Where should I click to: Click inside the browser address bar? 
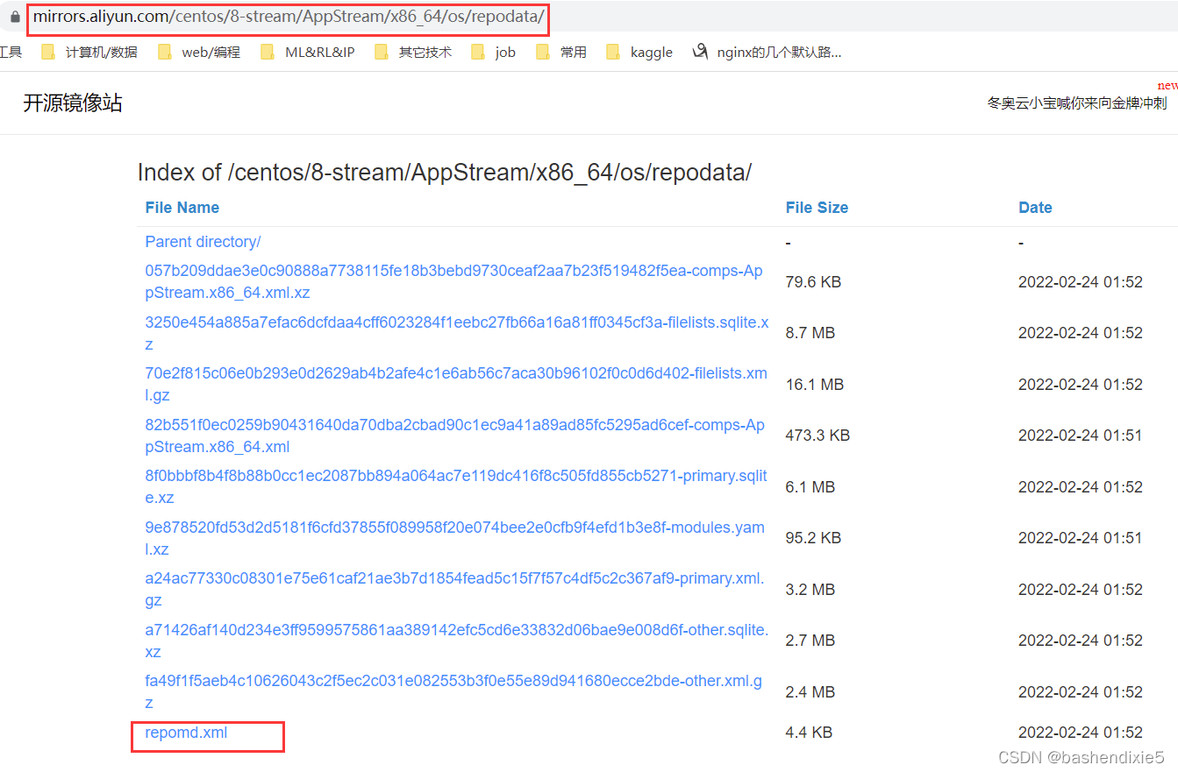281,18
